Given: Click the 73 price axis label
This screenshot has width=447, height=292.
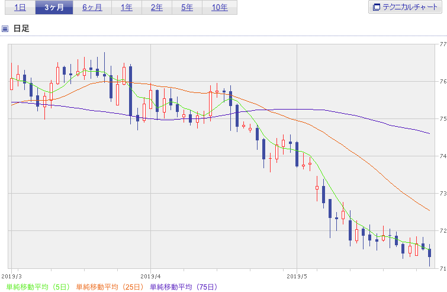Looking at the screenshot, I should pyautogui.click(x=443, y=194).
